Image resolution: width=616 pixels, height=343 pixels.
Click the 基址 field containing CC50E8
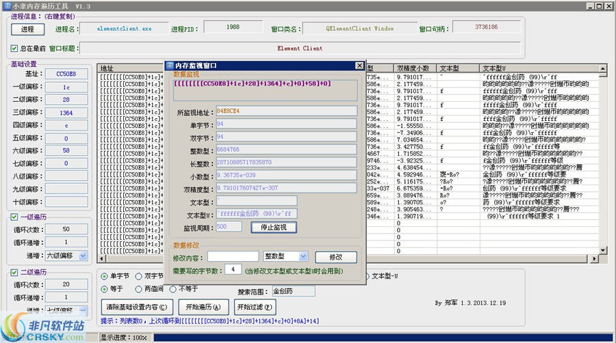(66, 74)
